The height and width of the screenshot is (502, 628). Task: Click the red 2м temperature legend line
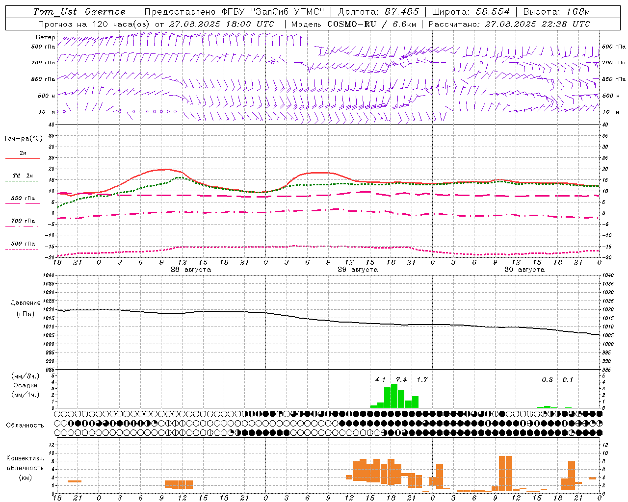click(23, 158)
